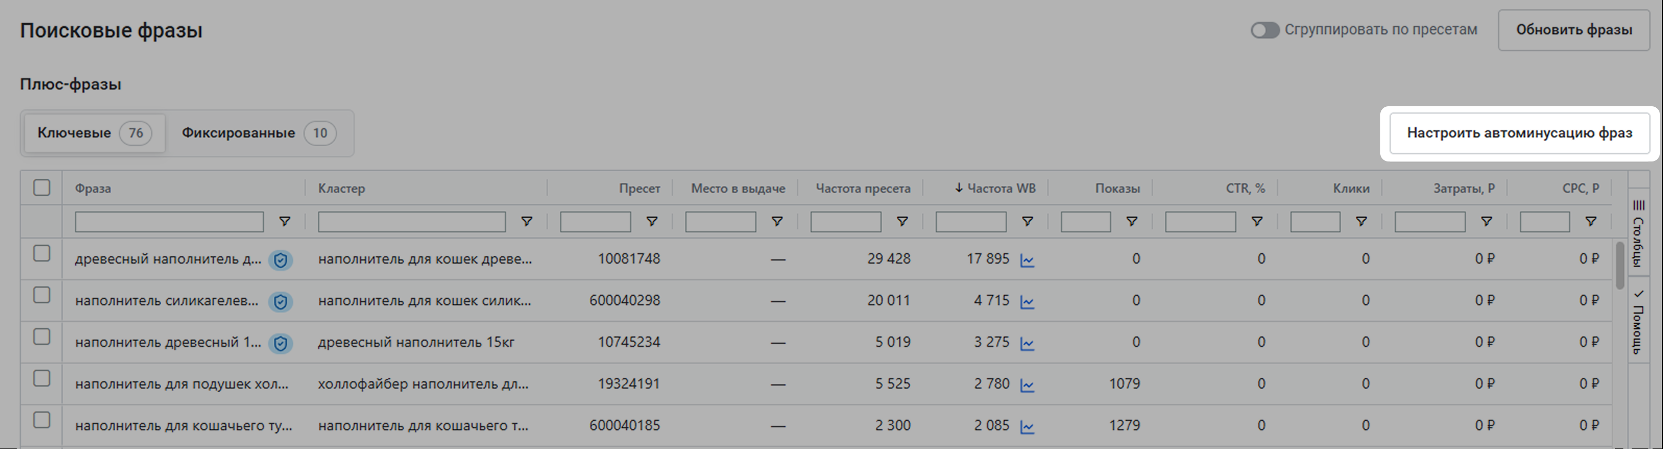This screenshot has height=449, width=1663.
Task: Open filter icon for CPC column
Action: click(x=1590, y=221)
